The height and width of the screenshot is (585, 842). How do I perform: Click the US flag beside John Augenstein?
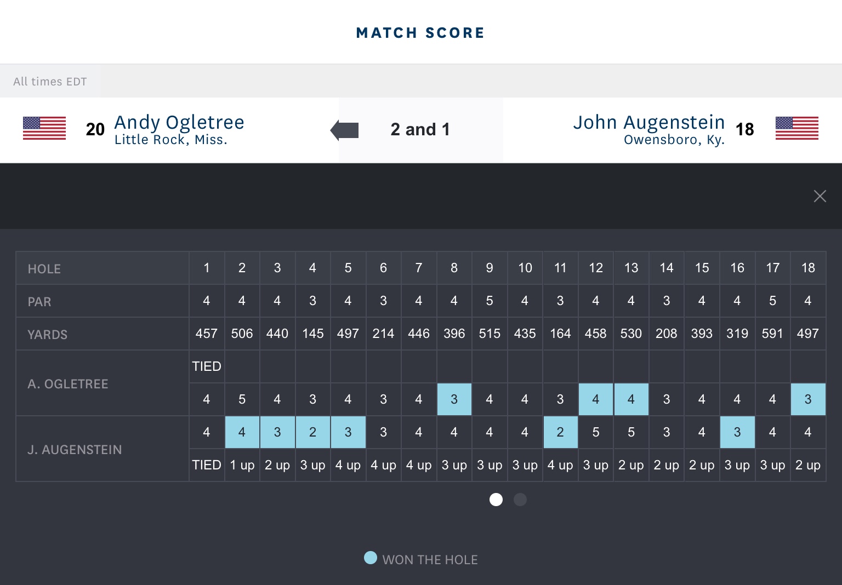tap(797, 128)
